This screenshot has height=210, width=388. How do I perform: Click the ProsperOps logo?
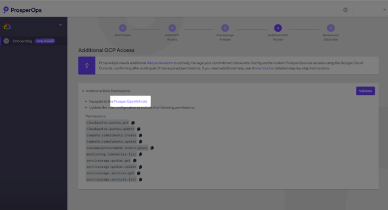pos(23,10)
